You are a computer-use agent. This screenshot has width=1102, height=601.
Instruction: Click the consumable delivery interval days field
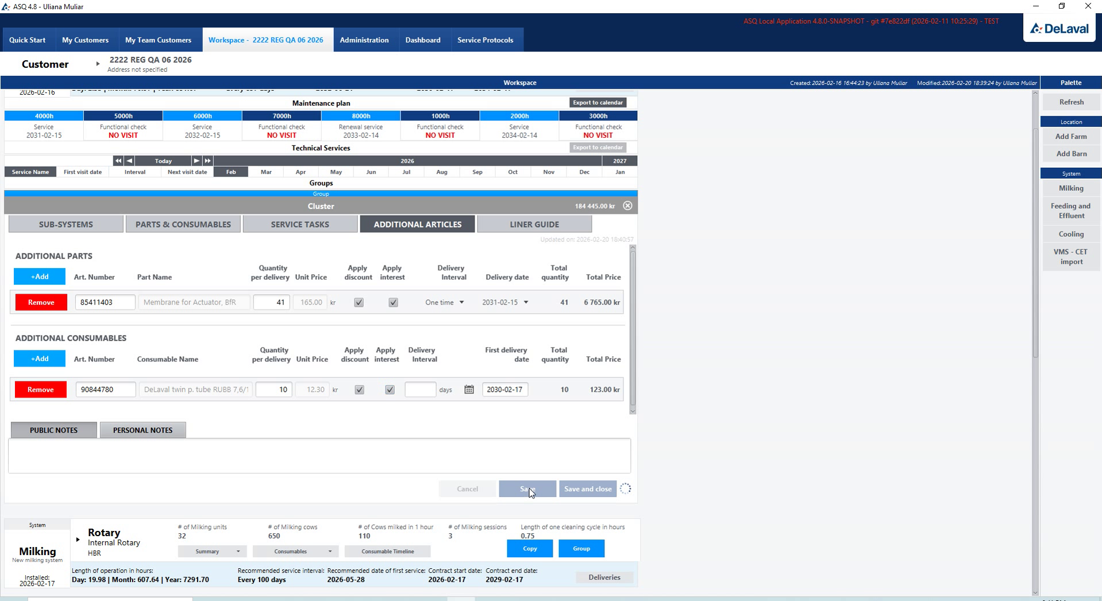coord(421,390)
